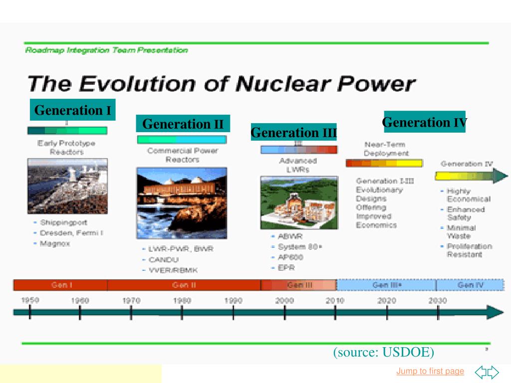This screenshot has width=511, height=383.
Task: Click the Generation IV heading box
Action: point(425,122)
